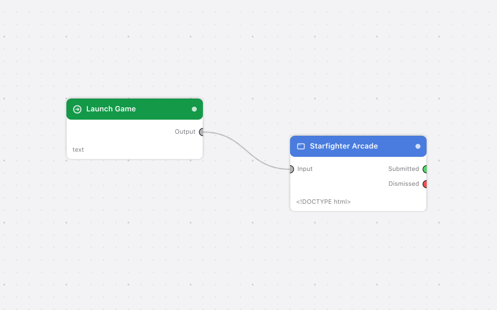Click the Output port of Launch Game

pyautogui.click(x=201, y=132)
